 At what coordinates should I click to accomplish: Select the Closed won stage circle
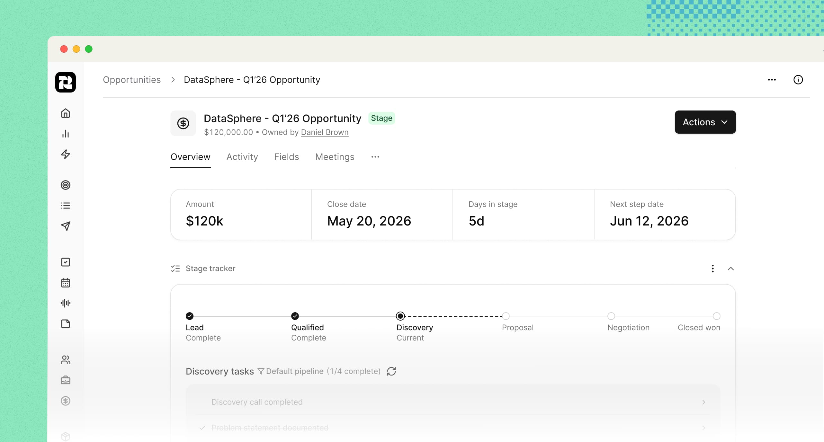717,316
